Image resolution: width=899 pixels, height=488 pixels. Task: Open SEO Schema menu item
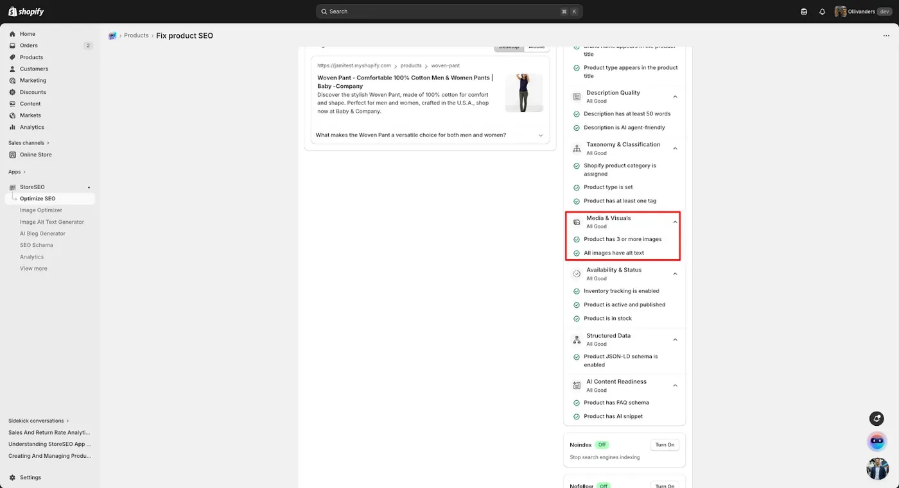[x=37, y=245]
